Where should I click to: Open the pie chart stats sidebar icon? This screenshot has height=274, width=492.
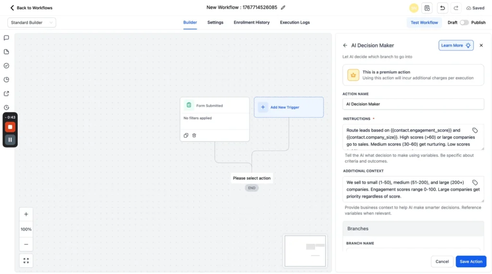coord(6,80)
